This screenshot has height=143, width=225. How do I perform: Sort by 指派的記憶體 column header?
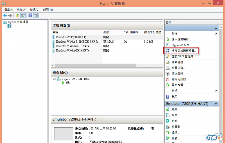click(x=153, y=32)
